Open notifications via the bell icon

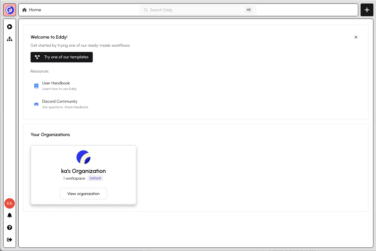pyautogui.click(x=10, y=215)
